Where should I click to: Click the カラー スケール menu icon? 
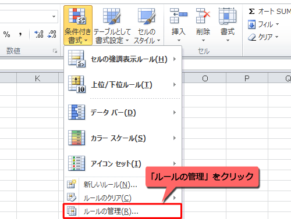point(77,138)
